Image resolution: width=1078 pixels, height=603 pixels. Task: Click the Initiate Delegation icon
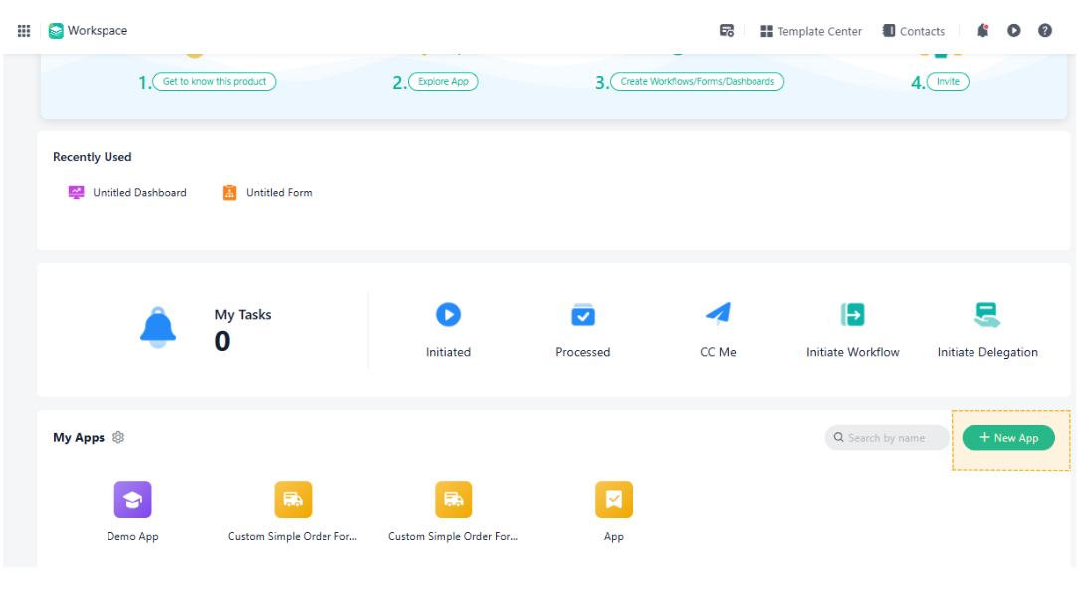[x=987, y=314]
